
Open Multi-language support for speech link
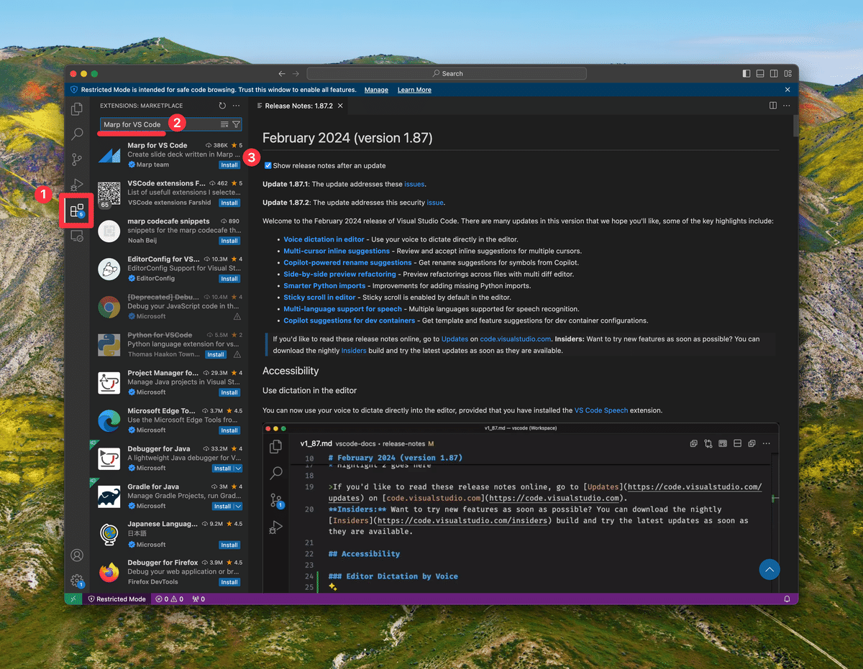(x=342, y=309)
